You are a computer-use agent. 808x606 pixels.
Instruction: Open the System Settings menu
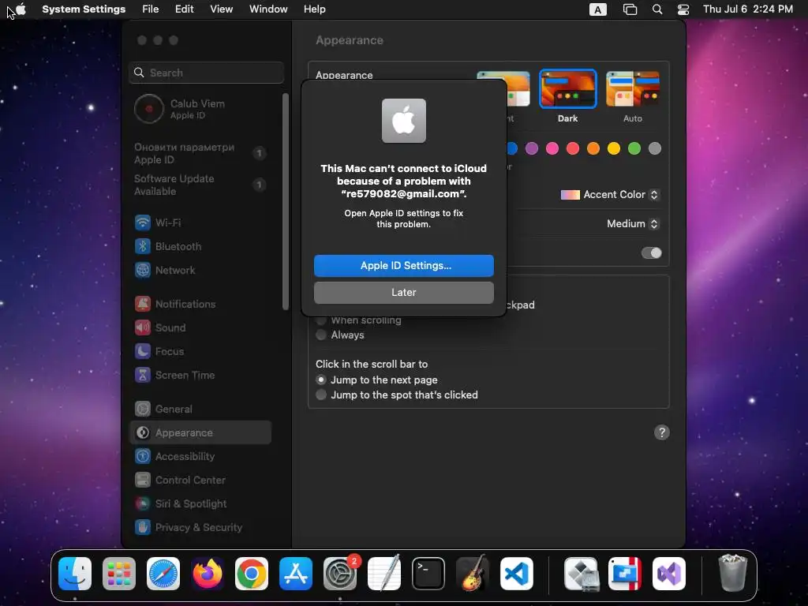(x=84, y=9)
